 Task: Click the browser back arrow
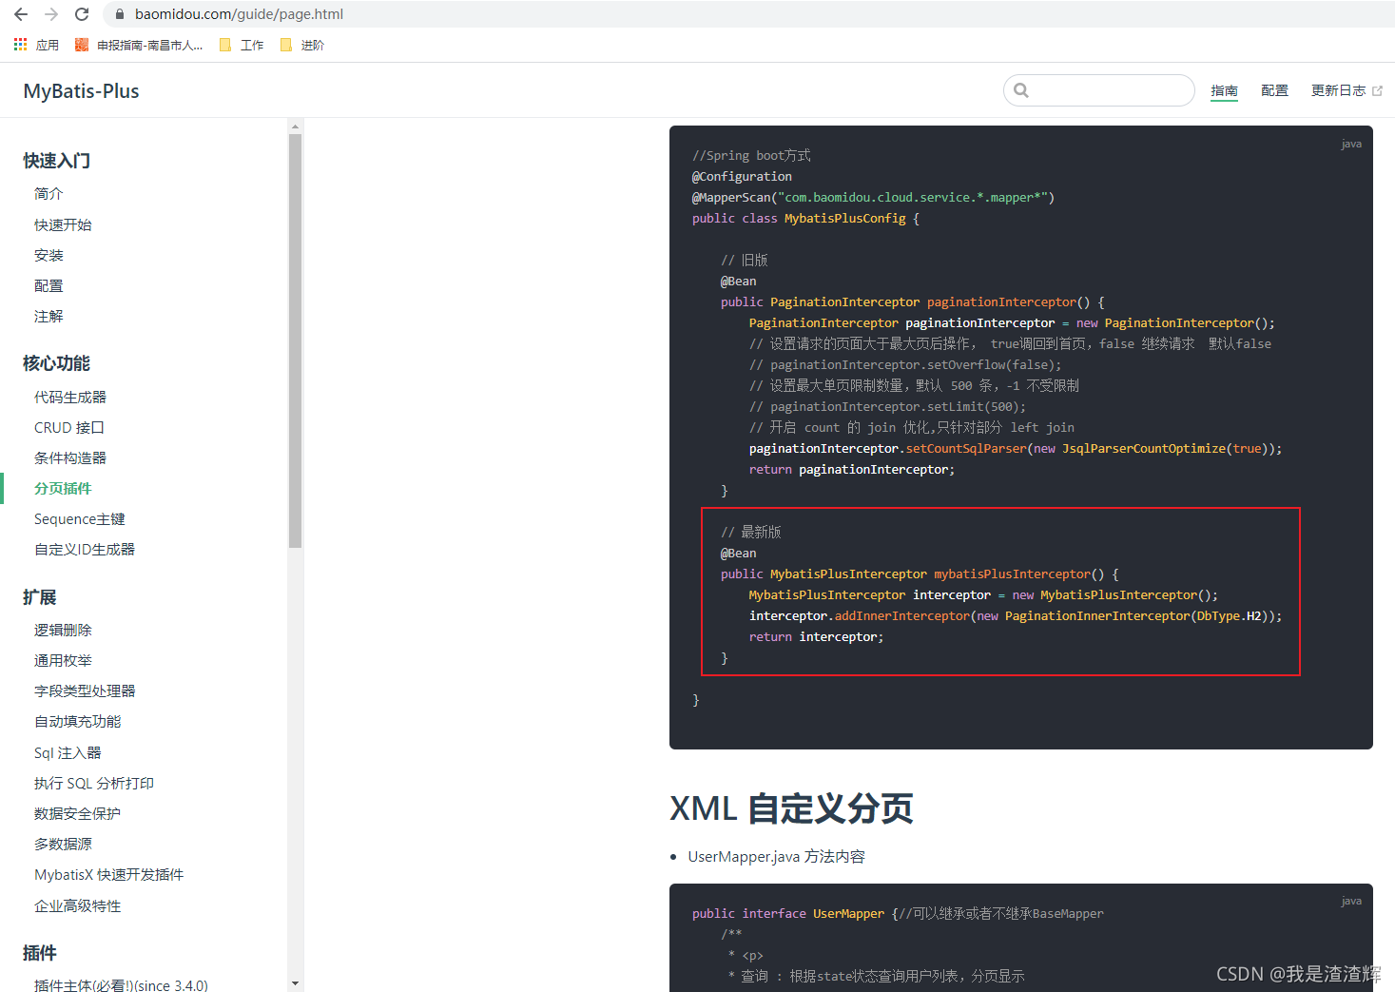[21, 14]
